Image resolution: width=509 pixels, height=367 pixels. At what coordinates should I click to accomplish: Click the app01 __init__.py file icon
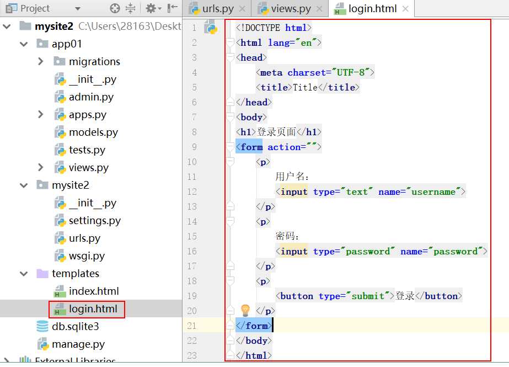click(60, 79)
